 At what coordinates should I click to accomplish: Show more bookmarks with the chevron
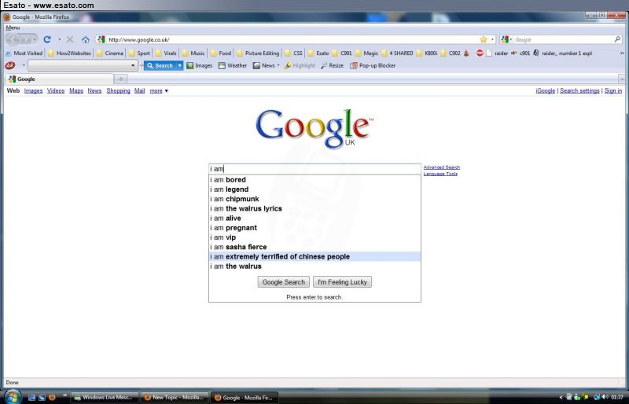point(622,53)
